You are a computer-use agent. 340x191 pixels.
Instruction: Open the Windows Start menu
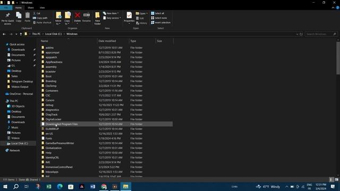tap(5, 186)
